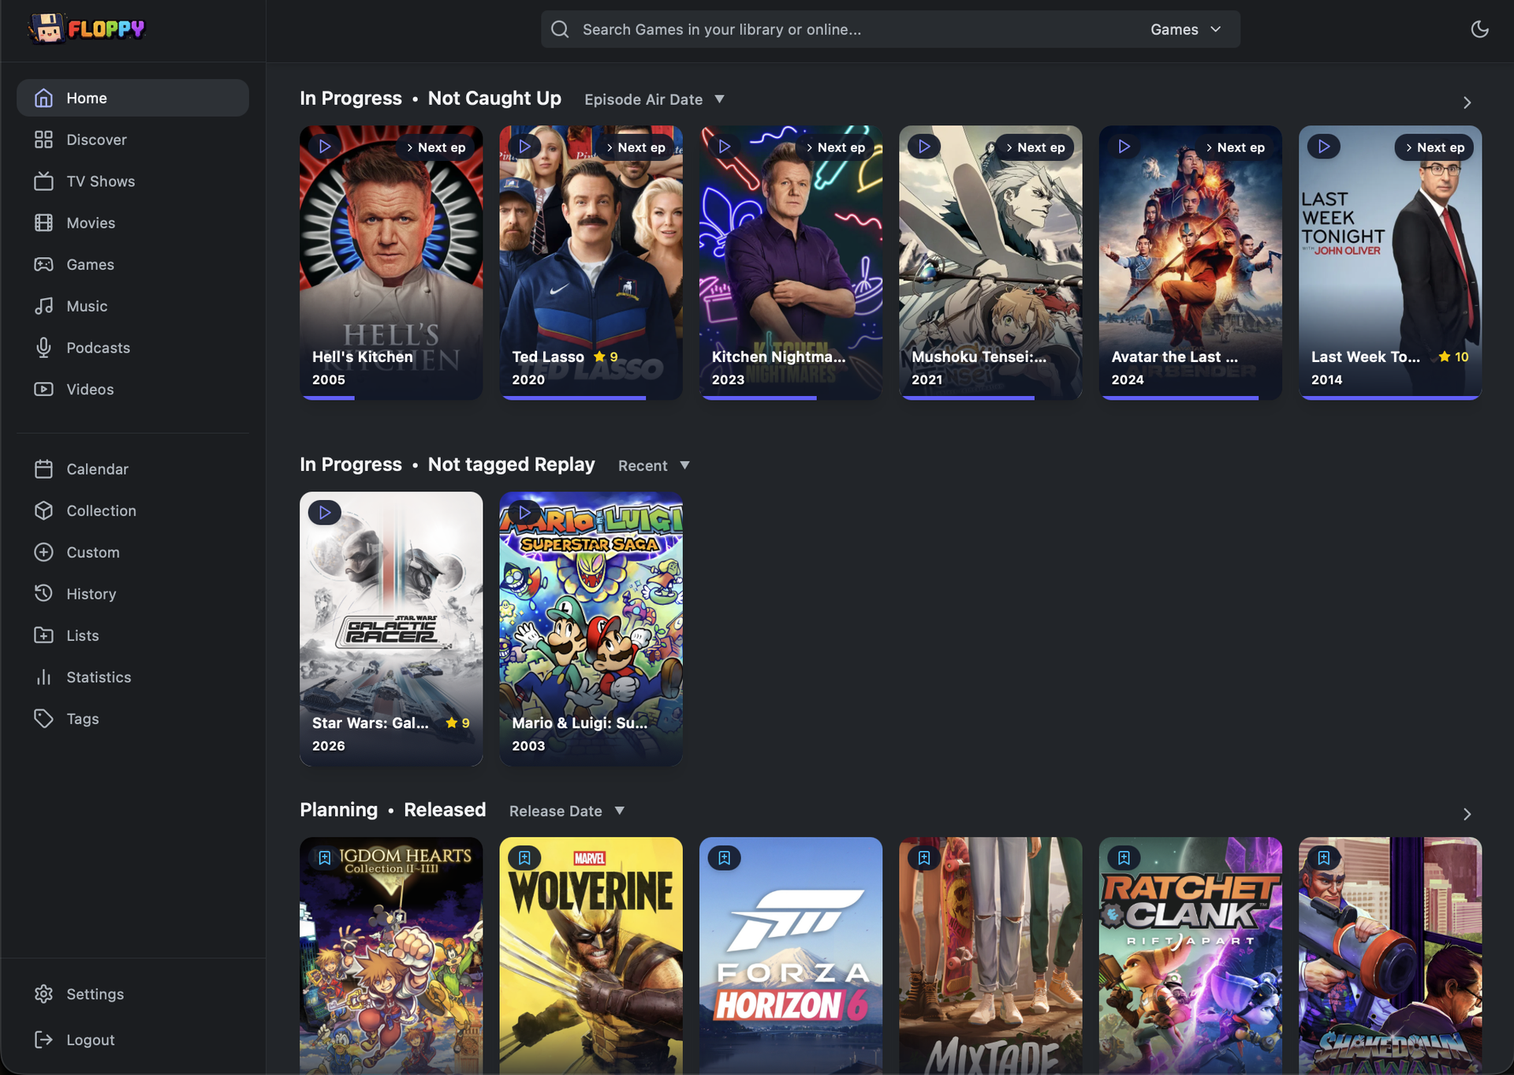
Task: Click the bookmark icon on Shakedown Hawaii card
Action: tap(1323, 858)
